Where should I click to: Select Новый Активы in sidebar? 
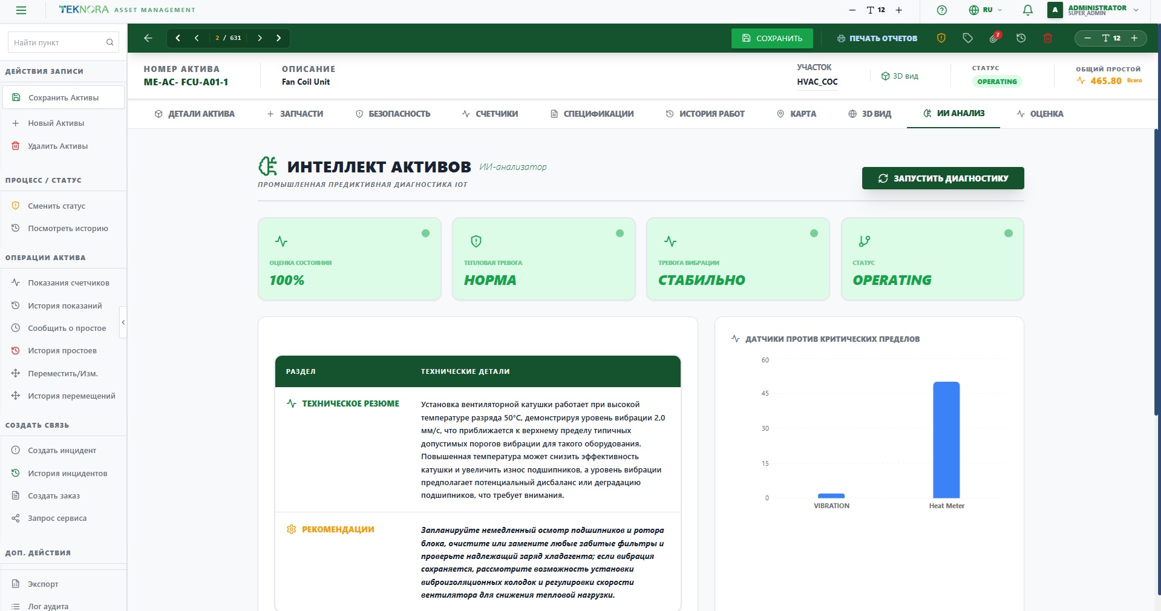[x=63, y=123]
